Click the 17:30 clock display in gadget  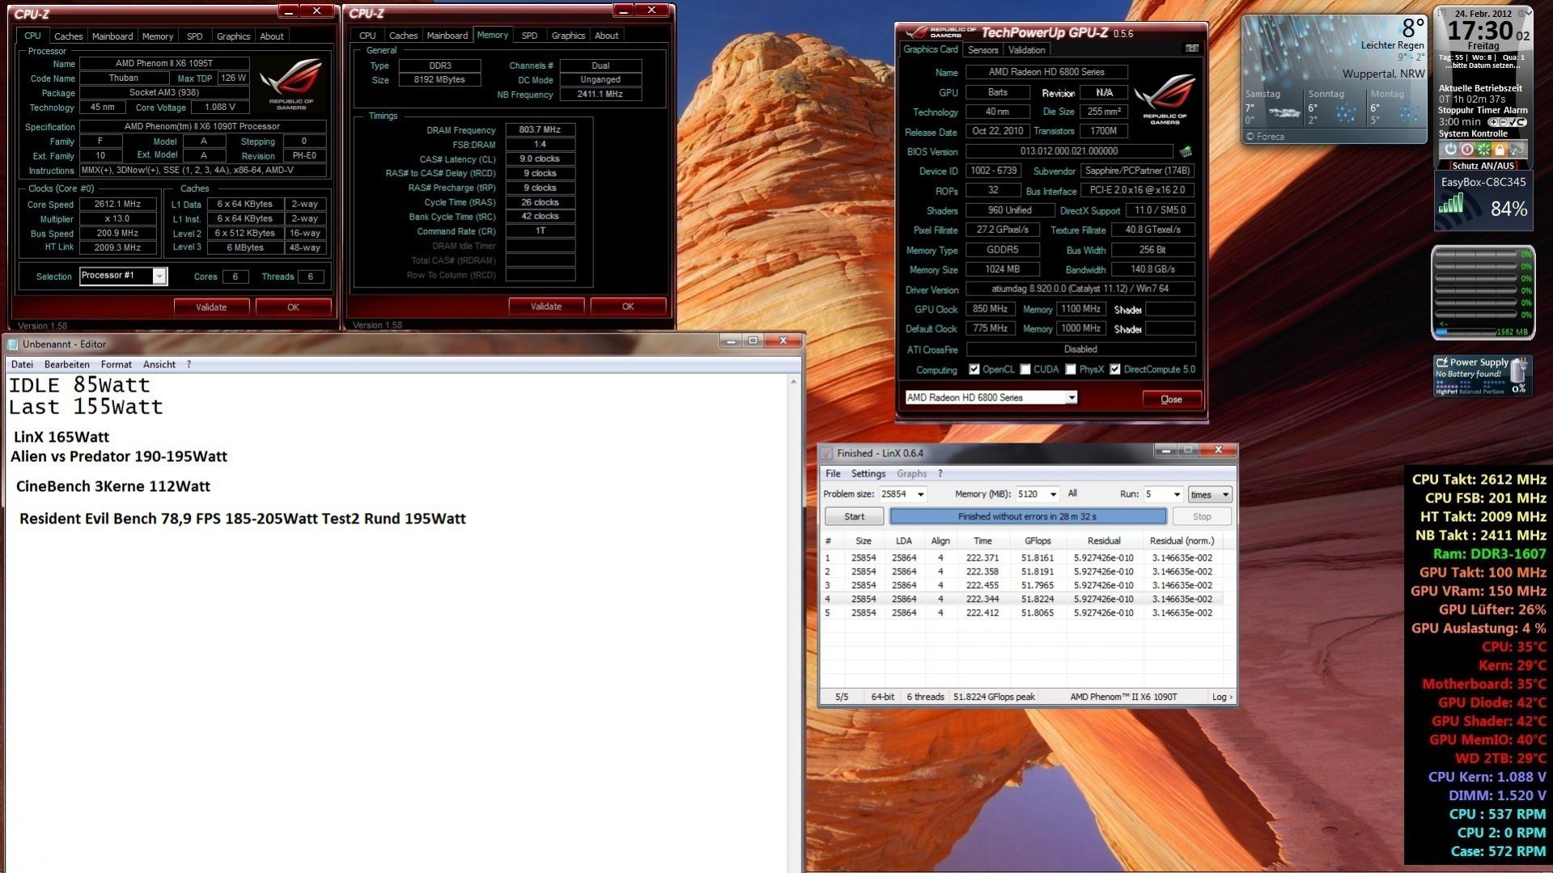(x=1480, y=32)
